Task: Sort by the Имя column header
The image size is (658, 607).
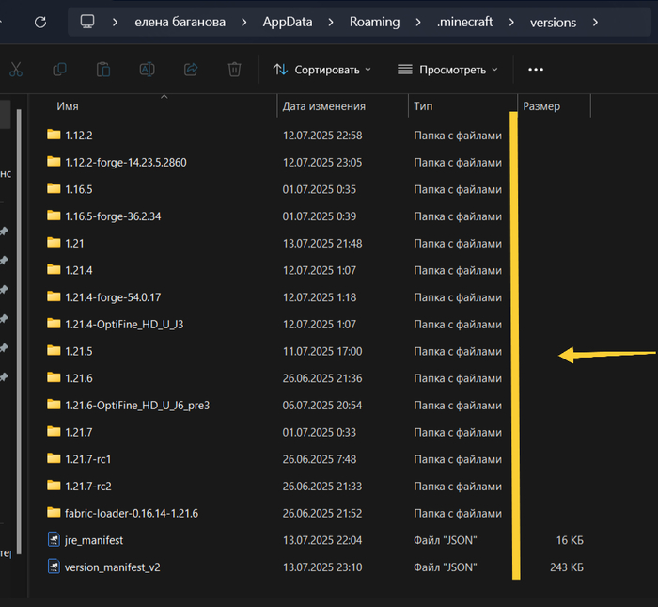Action: (68, 106)
